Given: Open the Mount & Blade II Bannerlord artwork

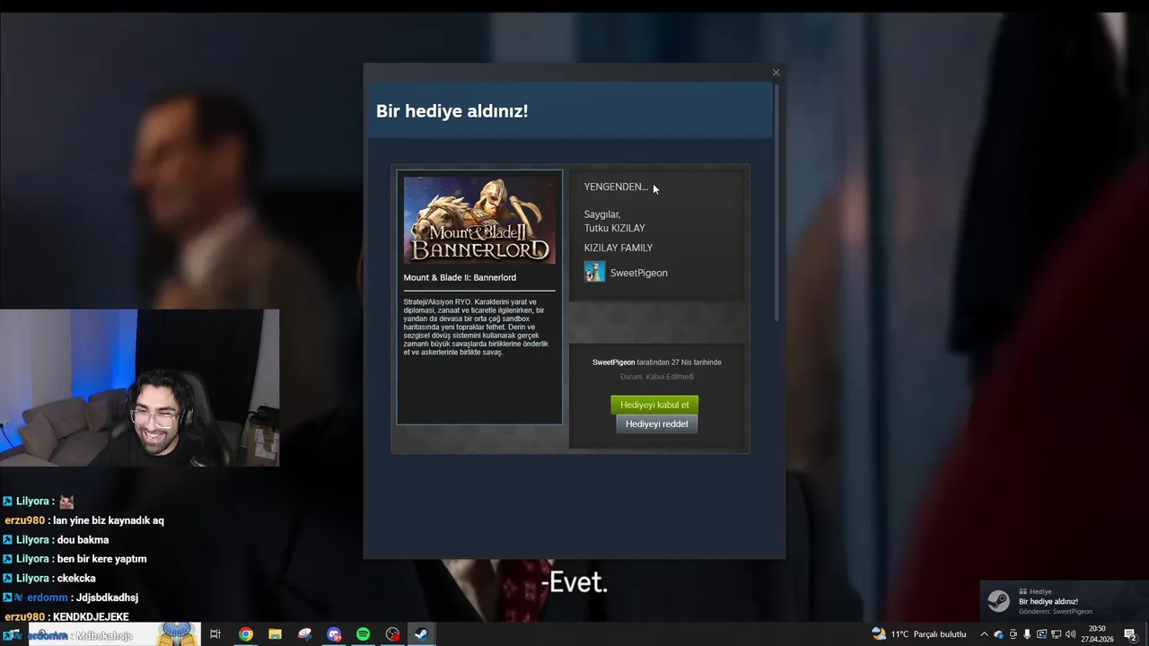Looking at the screenshot, I should (479, 220).
